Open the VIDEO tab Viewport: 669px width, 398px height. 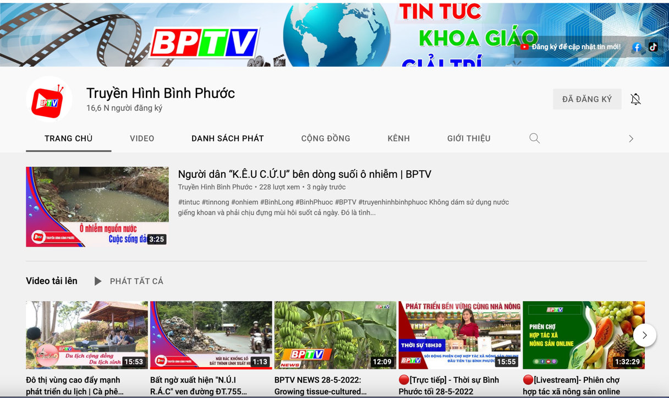(142, 138)
